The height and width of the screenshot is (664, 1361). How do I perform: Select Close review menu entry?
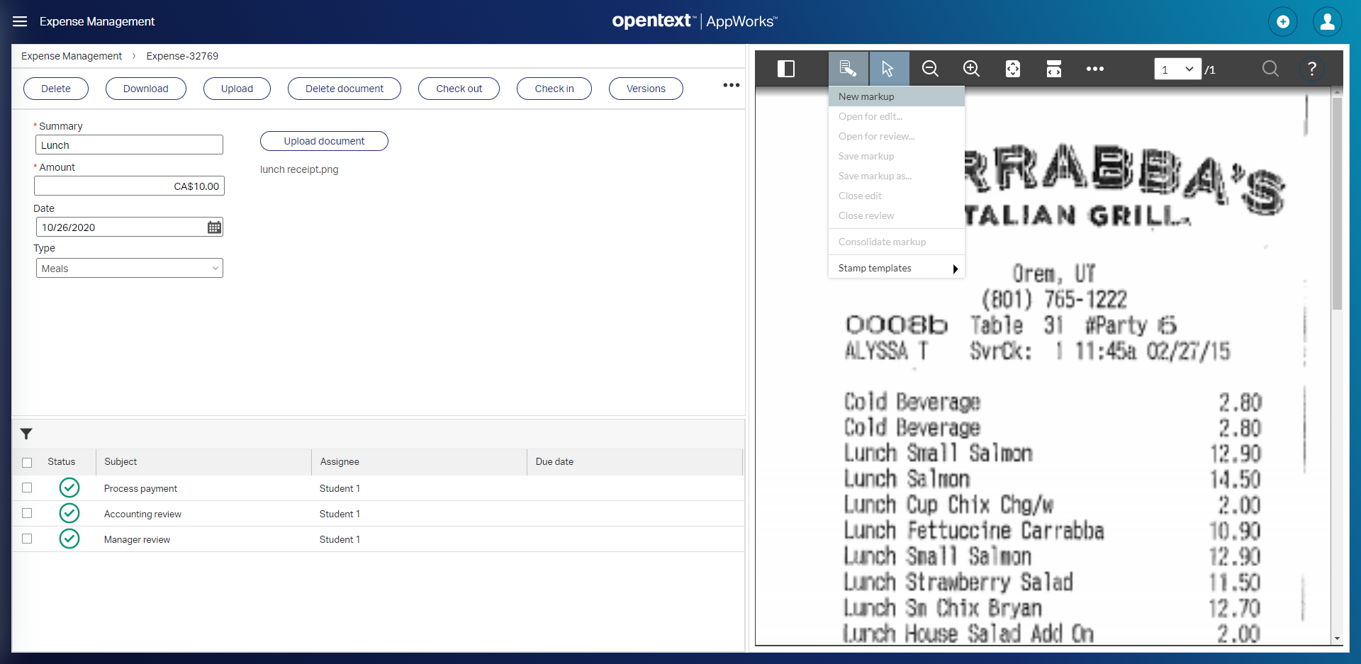click(897, 215)
